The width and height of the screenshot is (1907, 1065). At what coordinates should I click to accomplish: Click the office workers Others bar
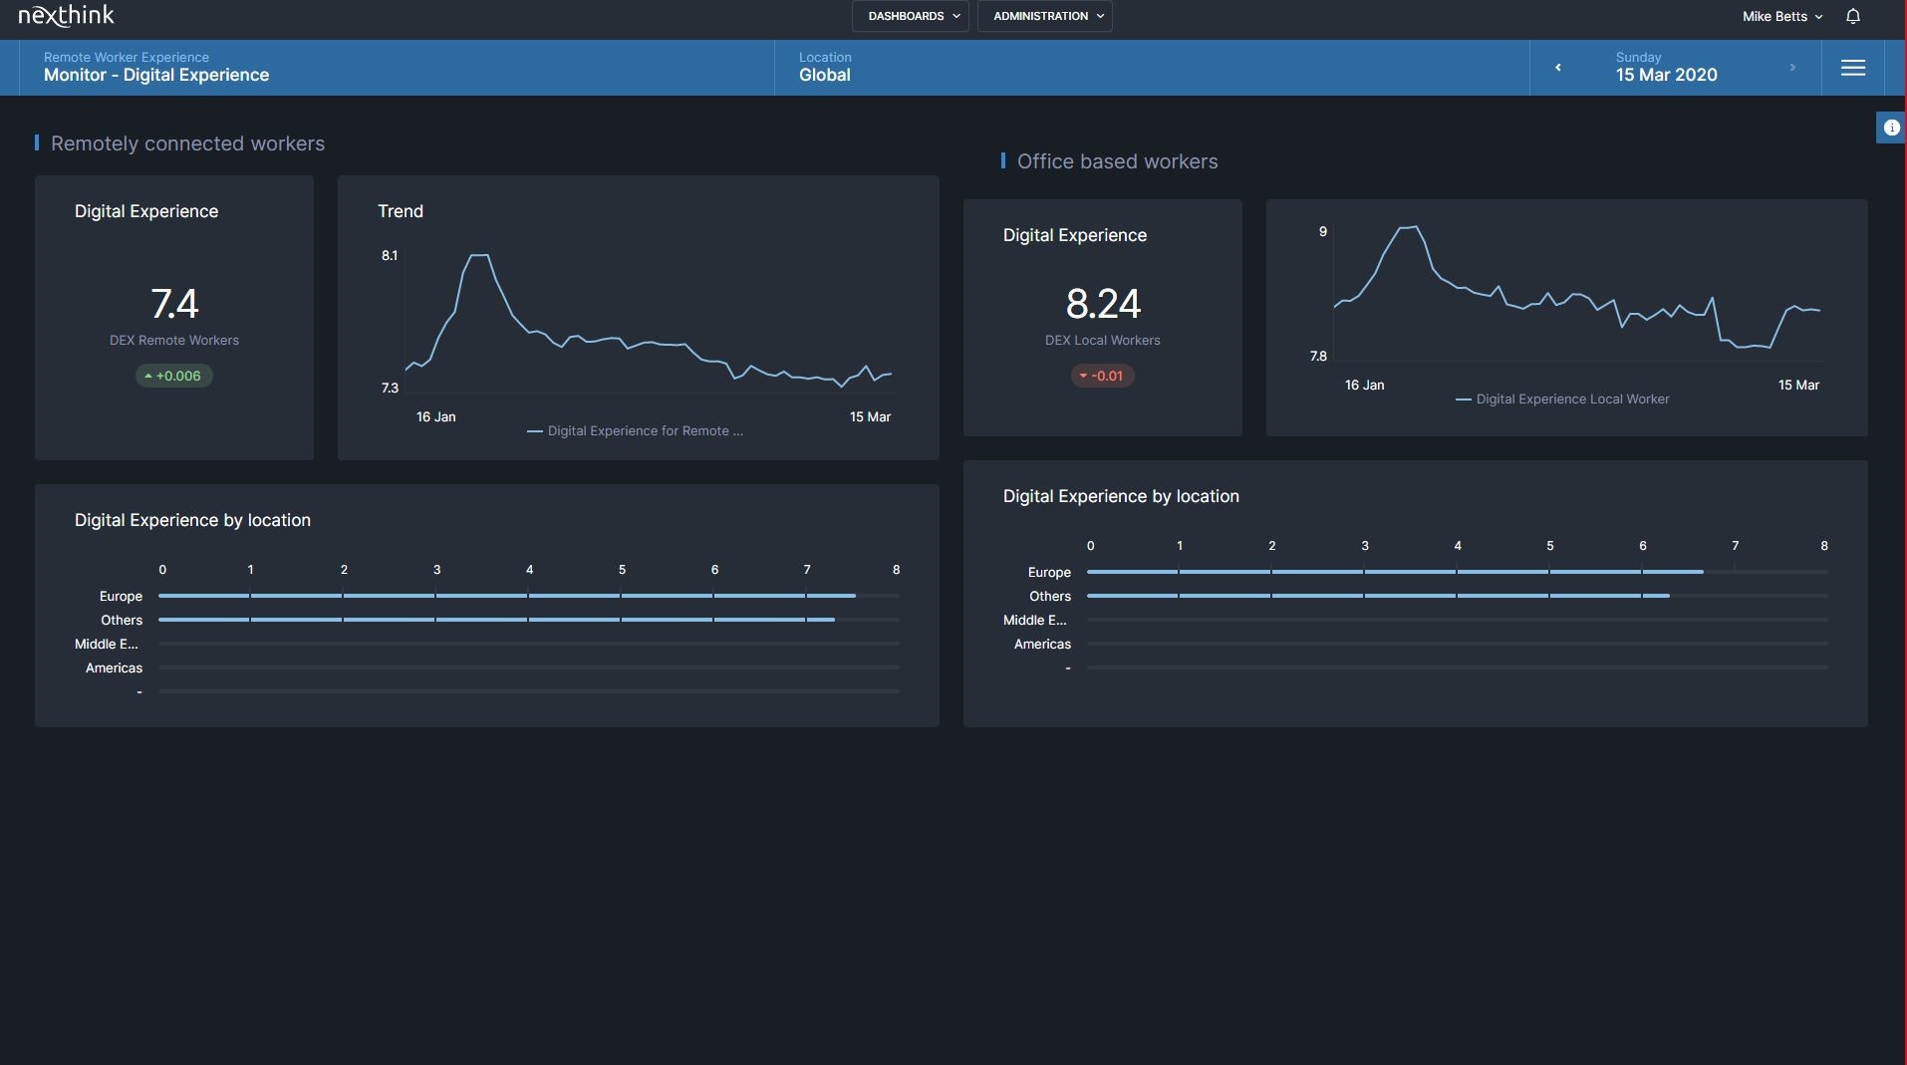click(1378, 596)
